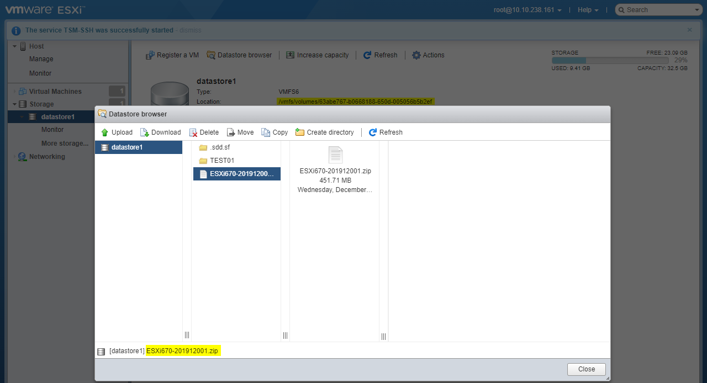Close the Datastore browser dialog
Image resolution: width=707 pixels, height=383 pixels.
click(x=586, y=369)
